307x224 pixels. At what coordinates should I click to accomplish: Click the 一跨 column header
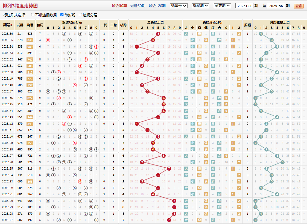pos(104,25)
